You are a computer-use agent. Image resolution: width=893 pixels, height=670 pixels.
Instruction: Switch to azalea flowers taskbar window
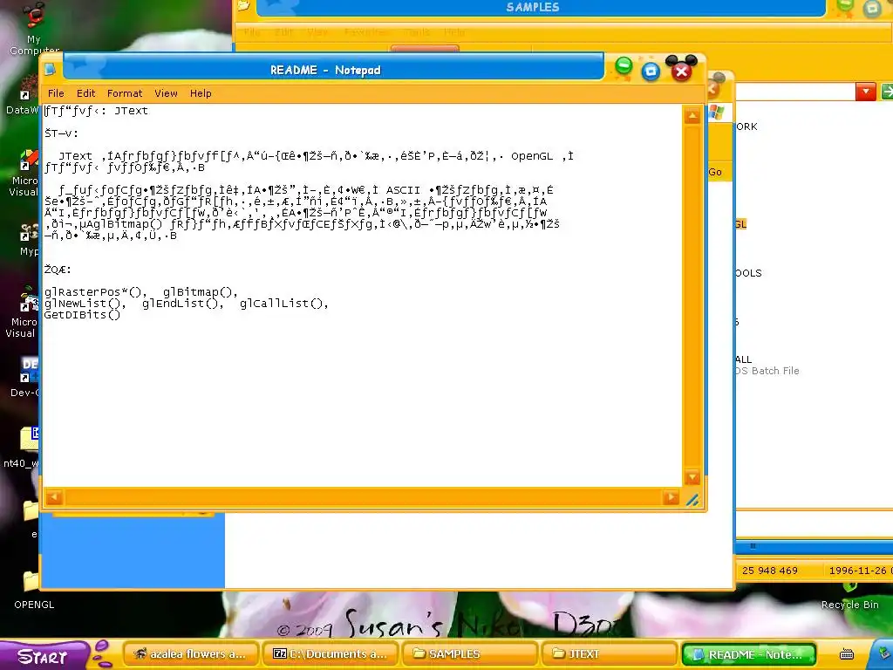pos(190,654)
